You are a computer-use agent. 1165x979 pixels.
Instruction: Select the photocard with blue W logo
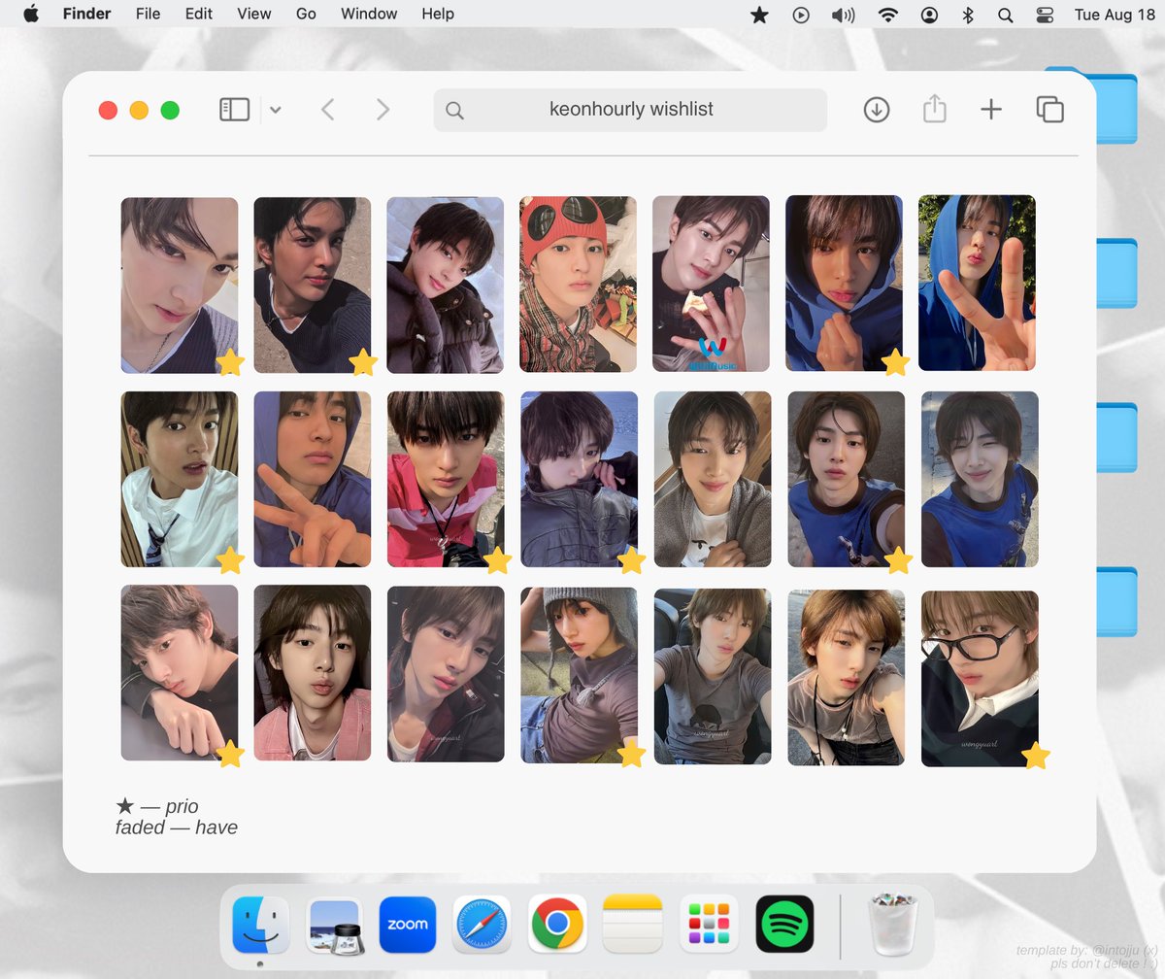[711, 285]
